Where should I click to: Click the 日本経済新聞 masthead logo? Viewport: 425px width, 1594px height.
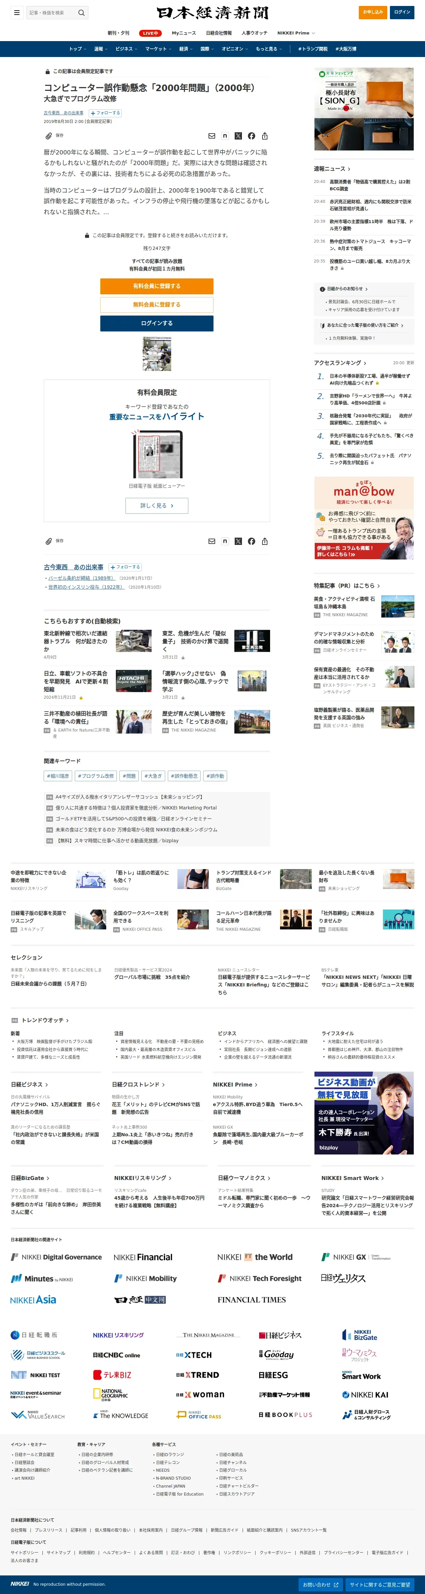tap(212, 12)
